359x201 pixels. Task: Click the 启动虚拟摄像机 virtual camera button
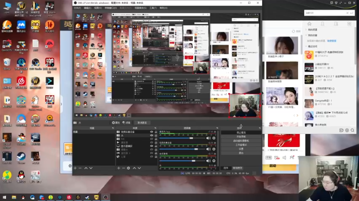pos(241,141)
